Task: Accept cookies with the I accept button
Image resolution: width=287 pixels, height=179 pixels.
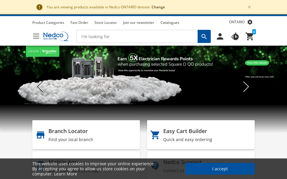Action: [x=220, y=169]
